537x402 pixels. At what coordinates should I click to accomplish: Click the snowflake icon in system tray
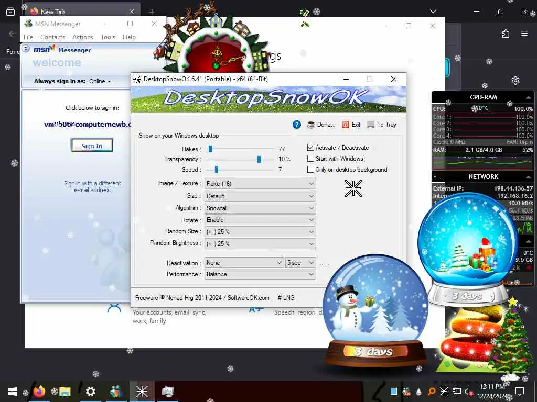(x=444, y=392)
